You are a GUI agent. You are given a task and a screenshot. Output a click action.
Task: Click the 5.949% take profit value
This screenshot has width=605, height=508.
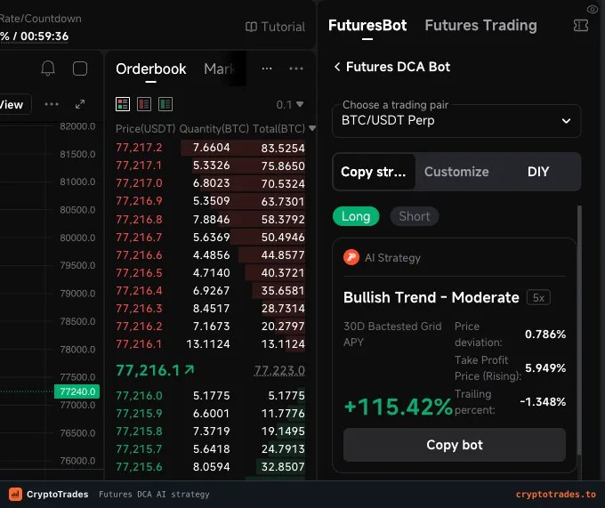point(545,368)
